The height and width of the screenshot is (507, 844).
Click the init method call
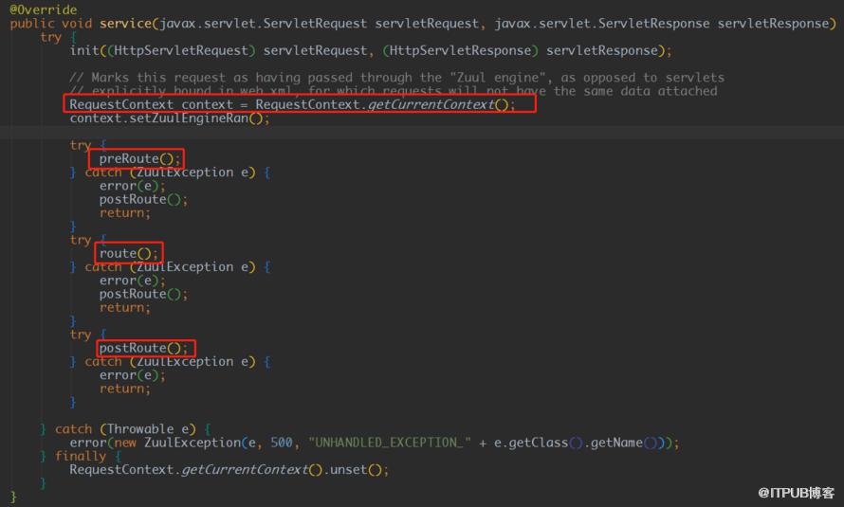84,50
